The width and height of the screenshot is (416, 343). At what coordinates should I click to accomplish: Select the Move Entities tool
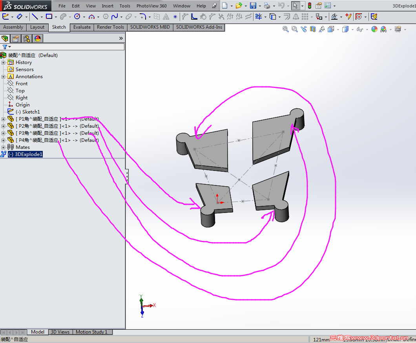click(x=319, y=17)
